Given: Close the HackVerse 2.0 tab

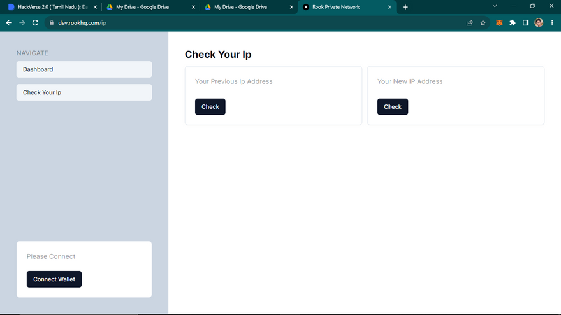Looking at the screenshot, I should point(94,7).
